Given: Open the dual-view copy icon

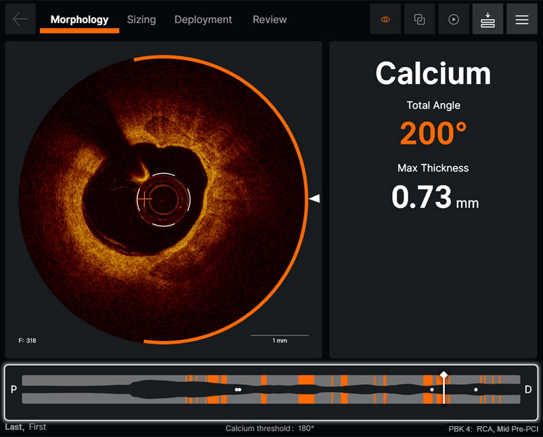Looking at the screenshot, I should pyautogui.click(x=419, y=19).
